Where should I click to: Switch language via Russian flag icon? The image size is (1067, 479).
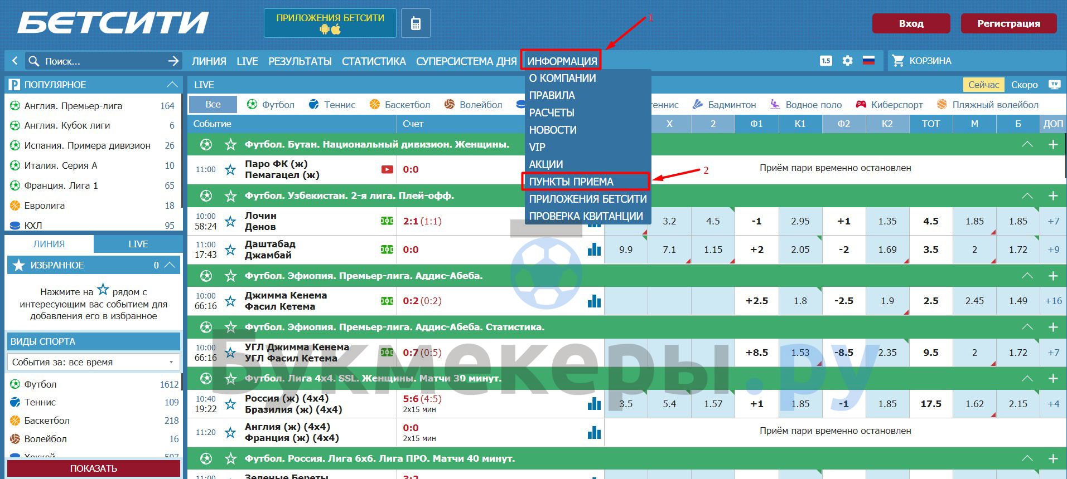coord(868,61)
